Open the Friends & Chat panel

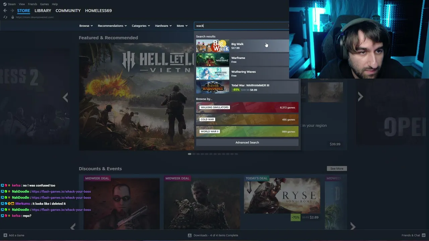pos(411,235)
